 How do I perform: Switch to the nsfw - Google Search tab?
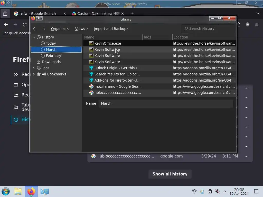38,14
